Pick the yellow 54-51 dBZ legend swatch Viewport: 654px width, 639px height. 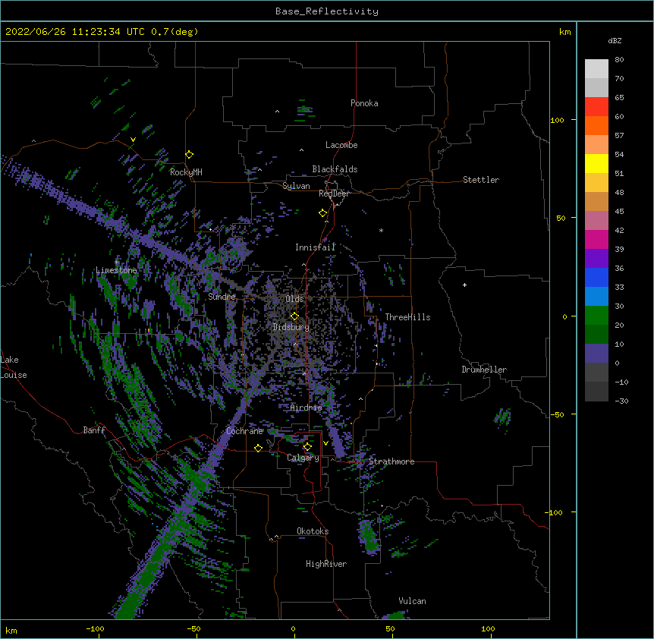(596, 163)
